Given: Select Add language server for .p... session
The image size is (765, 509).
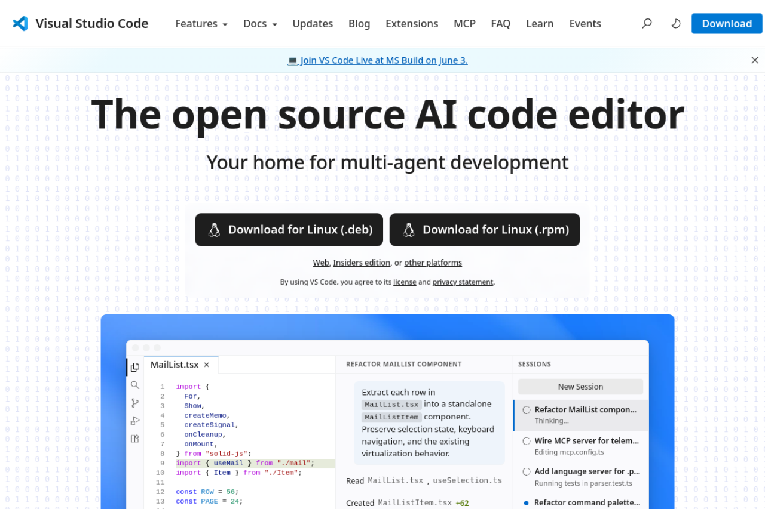Looking at the screenshot, I should pos(580,477).
